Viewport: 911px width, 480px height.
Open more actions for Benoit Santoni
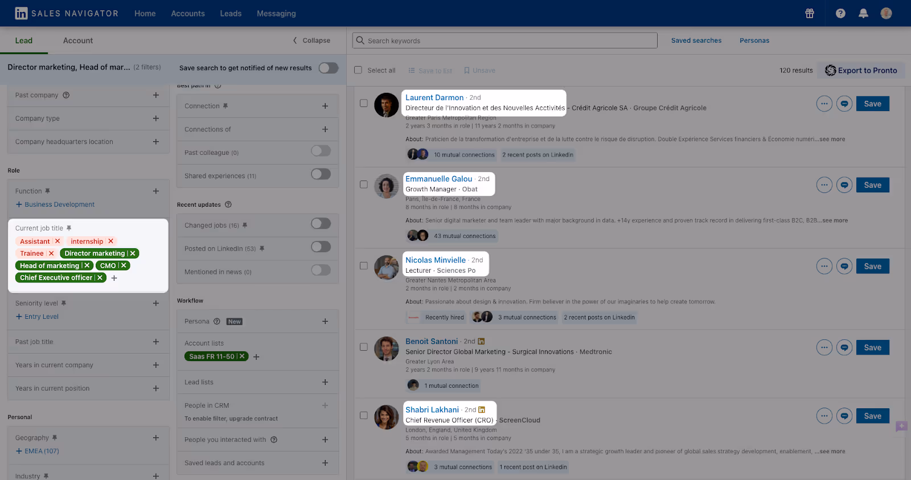coord(824,347)
